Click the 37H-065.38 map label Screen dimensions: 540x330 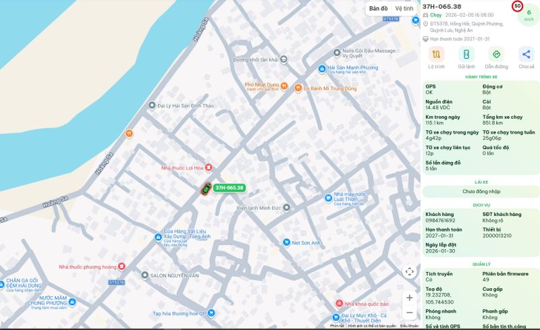pos(229,188)
